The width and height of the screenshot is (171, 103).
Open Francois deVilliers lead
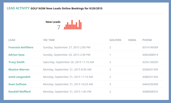[x=21, y=47]
